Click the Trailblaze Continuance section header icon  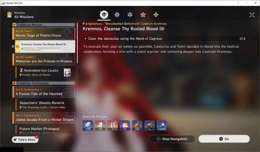point(14,83)
